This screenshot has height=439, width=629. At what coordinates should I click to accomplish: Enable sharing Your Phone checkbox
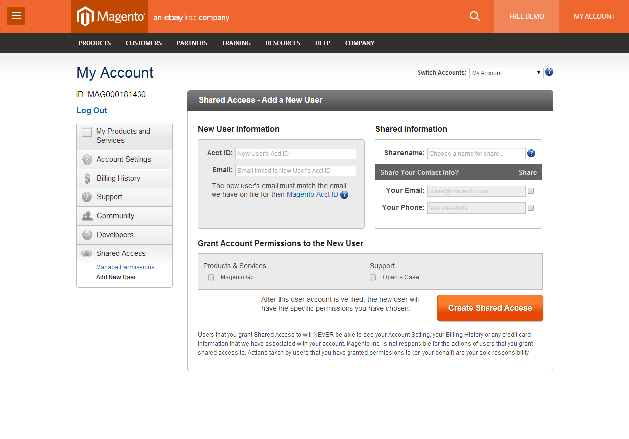pyautogui.click(x=531, y=208)
